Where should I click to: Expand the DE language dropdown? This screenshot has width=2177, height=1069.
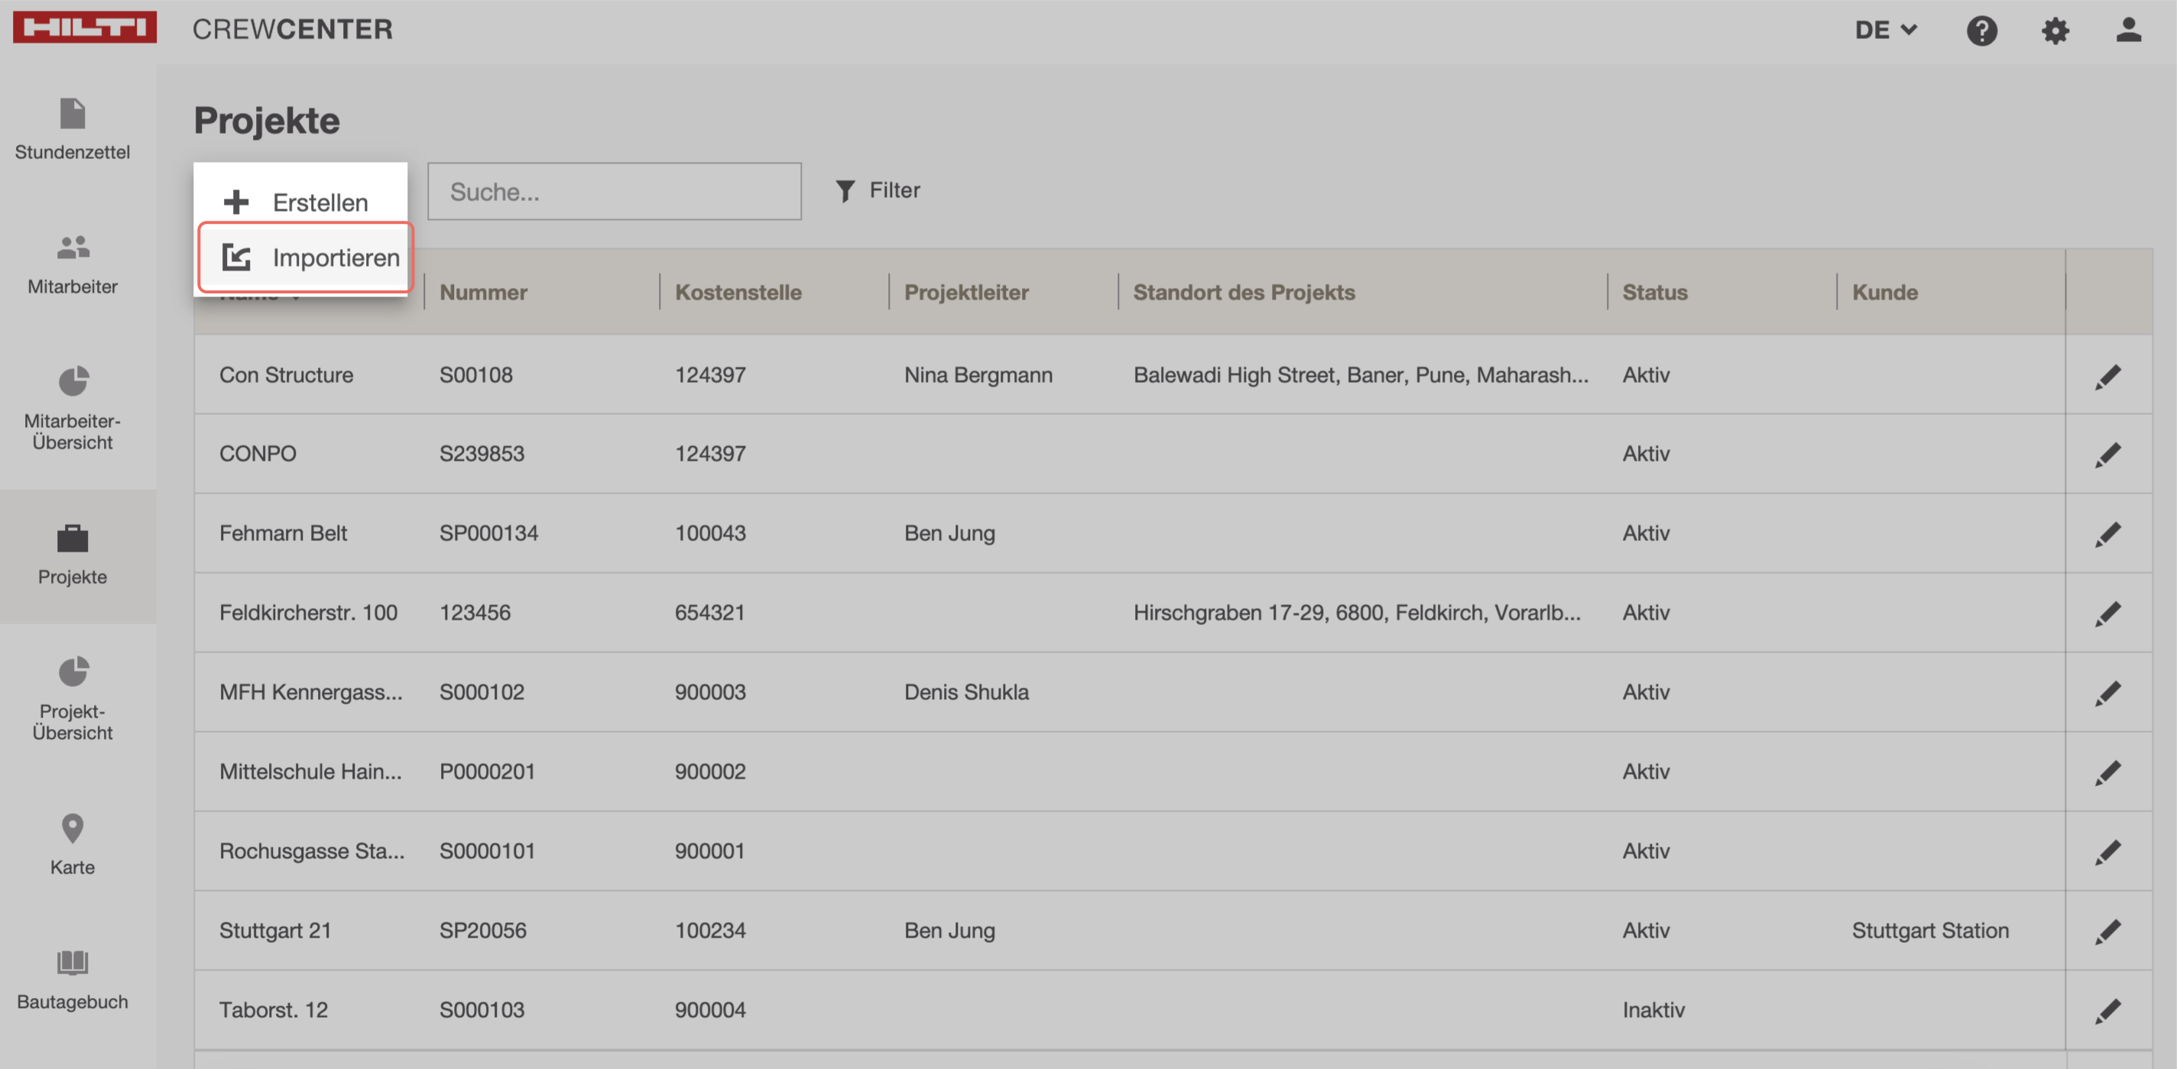tap(1884, 31)
